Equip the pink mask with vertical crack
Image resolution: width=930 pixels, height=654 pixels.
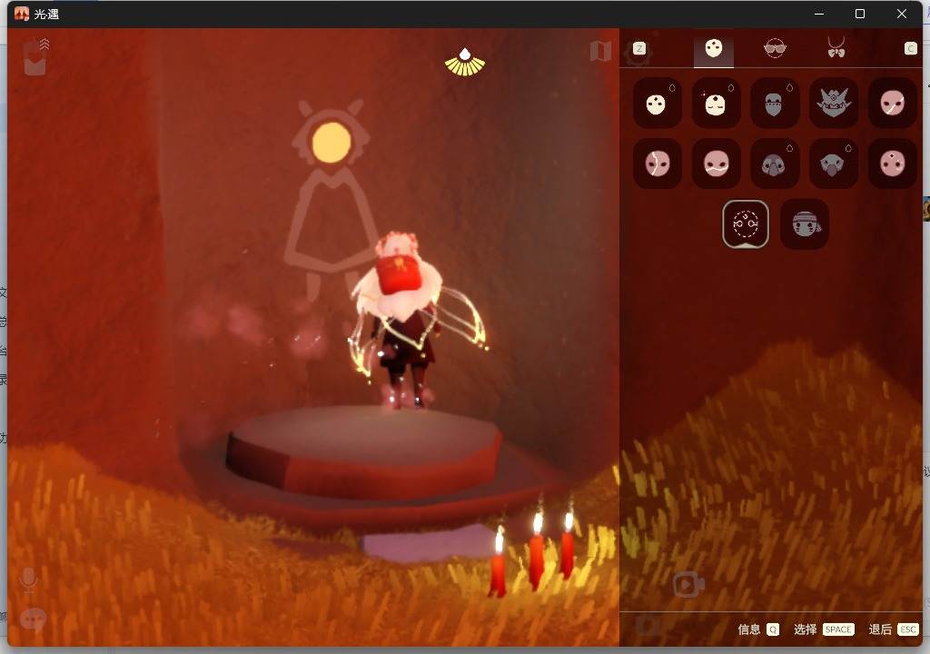658,163
